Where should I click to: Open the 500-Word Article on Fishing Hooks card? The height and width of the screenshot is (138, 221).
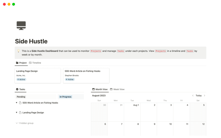(x=86, y=75)
